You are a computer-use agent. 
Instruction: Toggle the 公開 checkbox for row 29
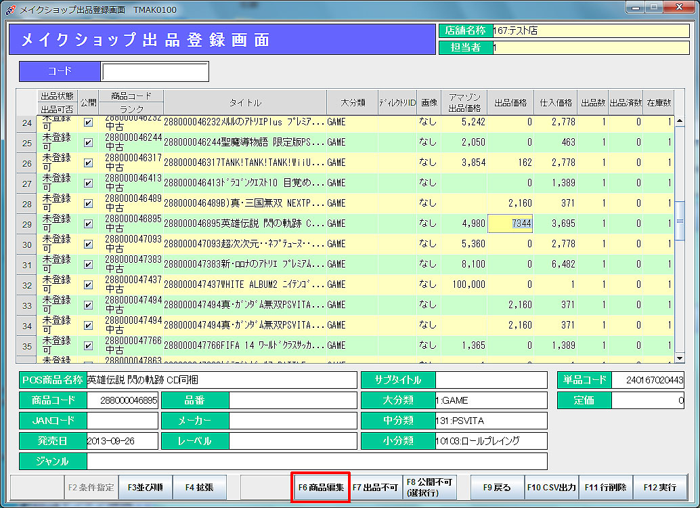pyautogui.click(x=88, y=224)
